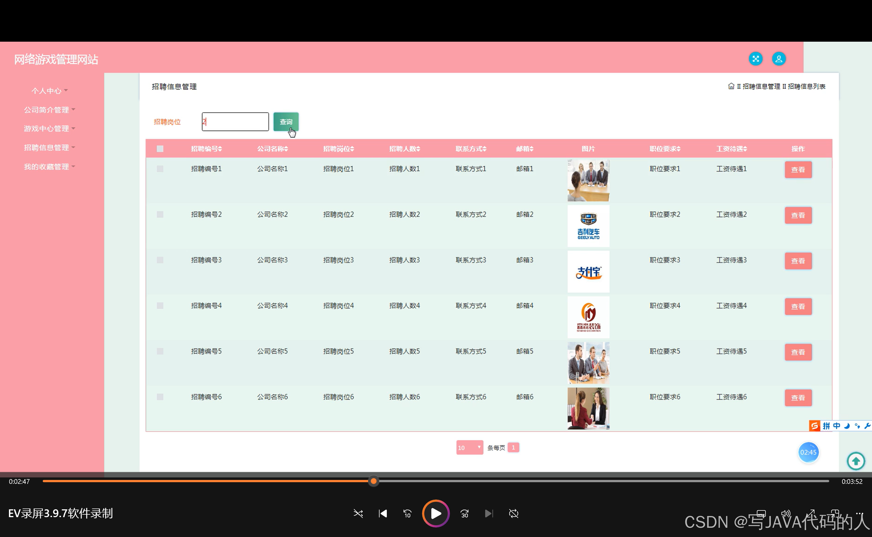This screenshot has height=537, width=872.
Task: Click the scroll-to-top arrow icon
Action: click(856, 461)
